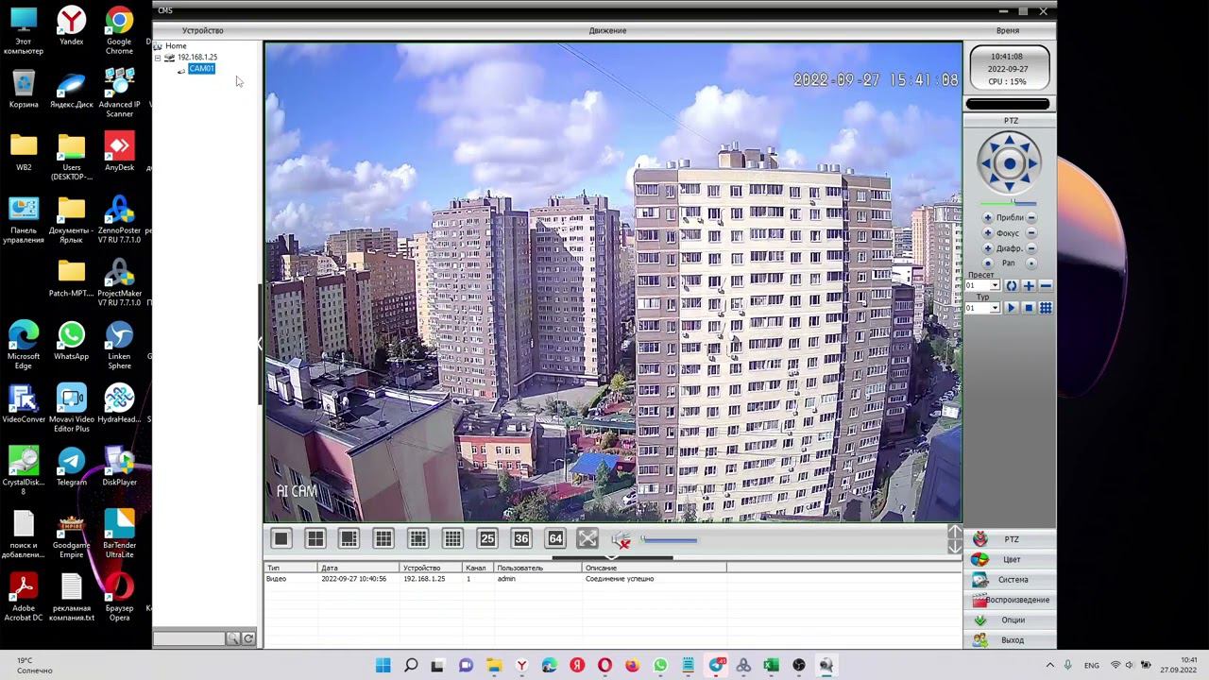Viewport: 1209px width, 680px height.
Task: Open the Опции panel
Action: (x=1011, y=620)
